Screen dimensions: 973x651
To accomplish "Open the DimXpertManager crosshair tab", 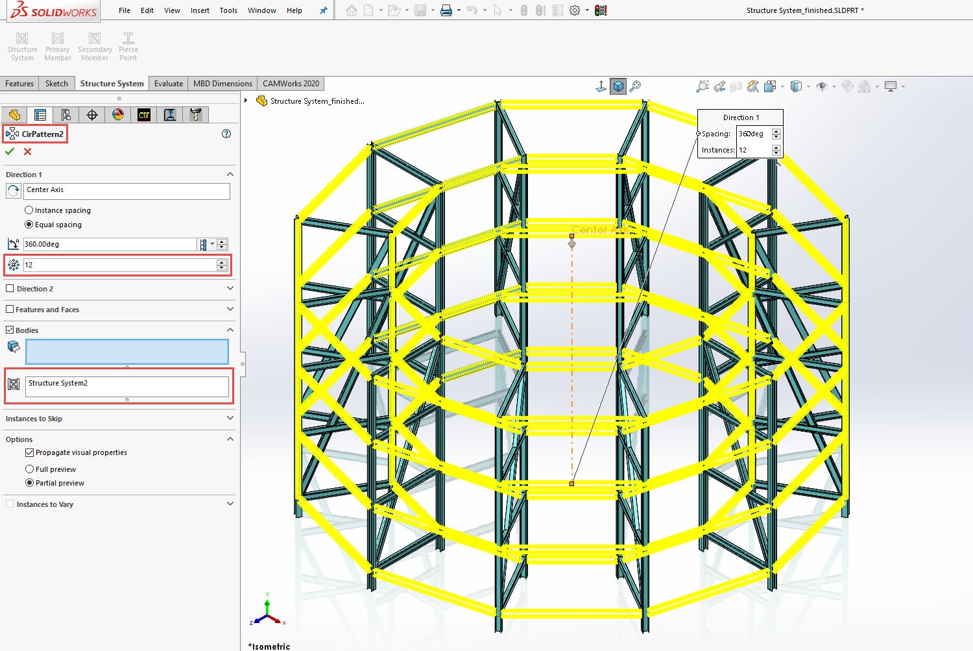I will coord(92,115).
